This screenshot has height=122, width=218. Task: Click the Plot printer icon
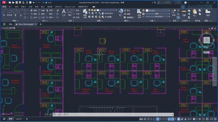click(x=30, y=2)
